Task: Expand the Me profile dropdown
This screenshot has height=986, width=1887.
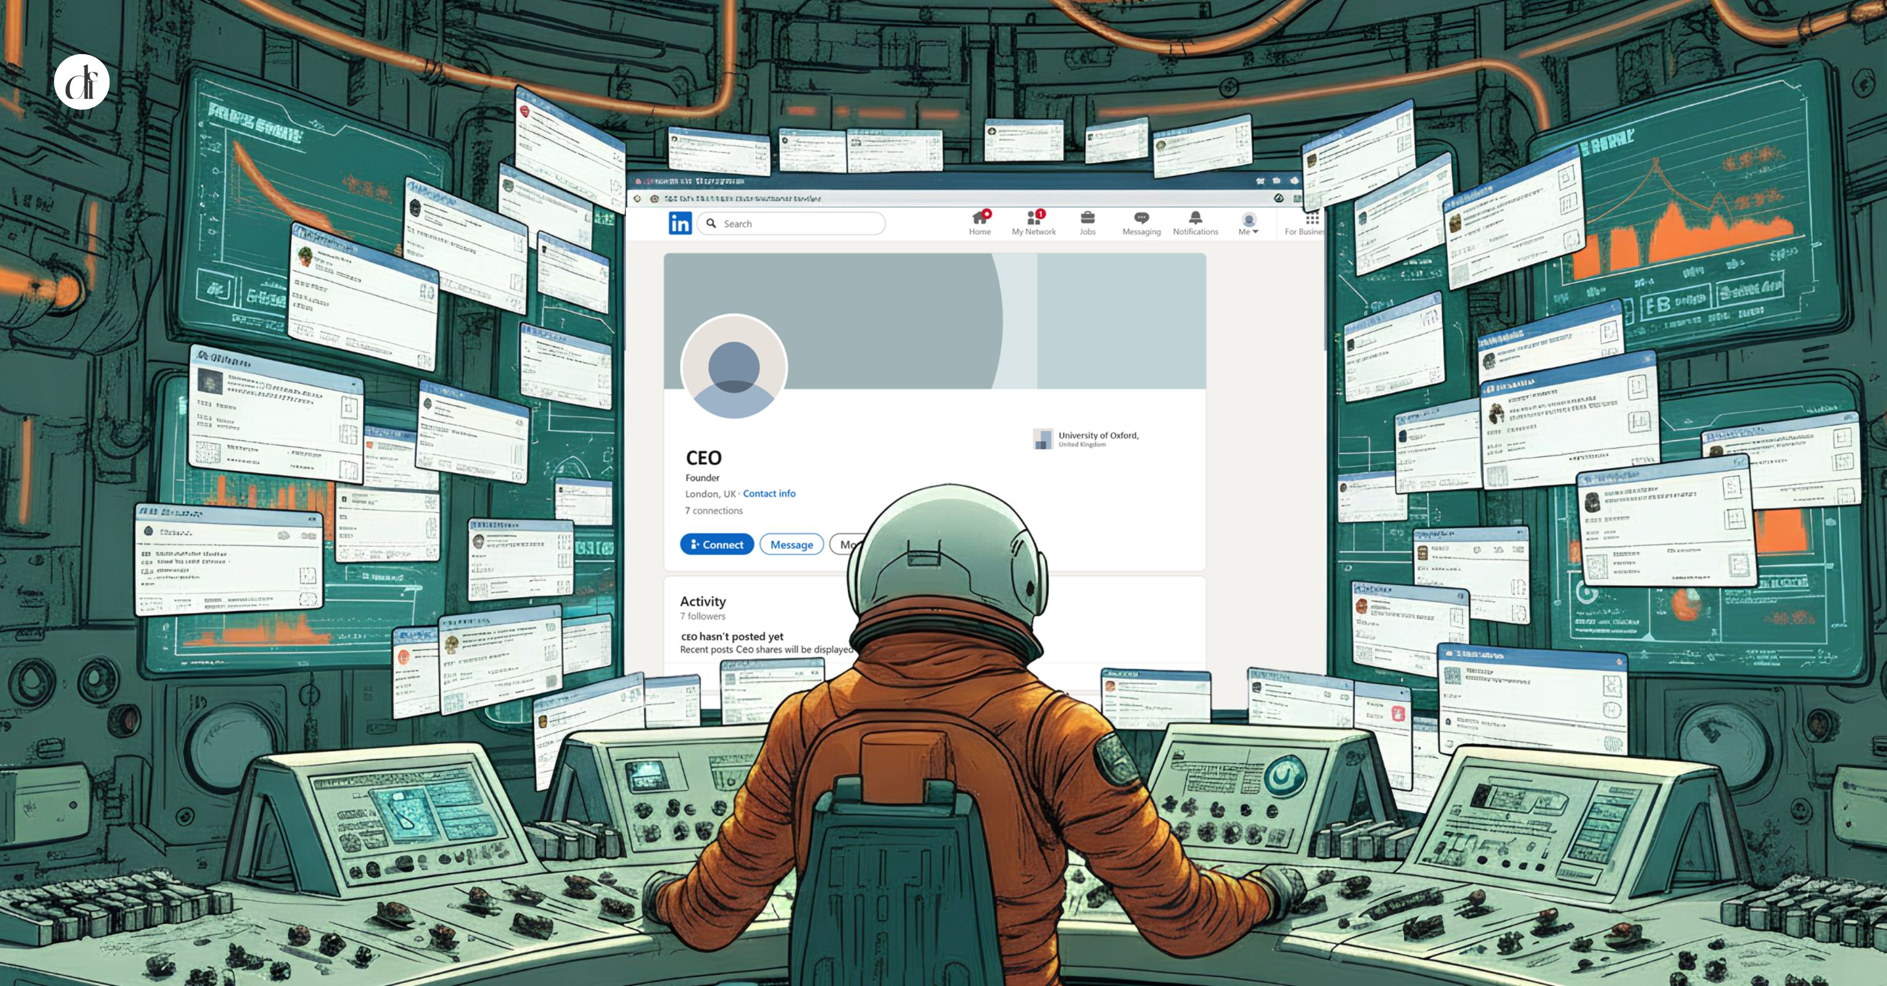Action: (1249, 224)
